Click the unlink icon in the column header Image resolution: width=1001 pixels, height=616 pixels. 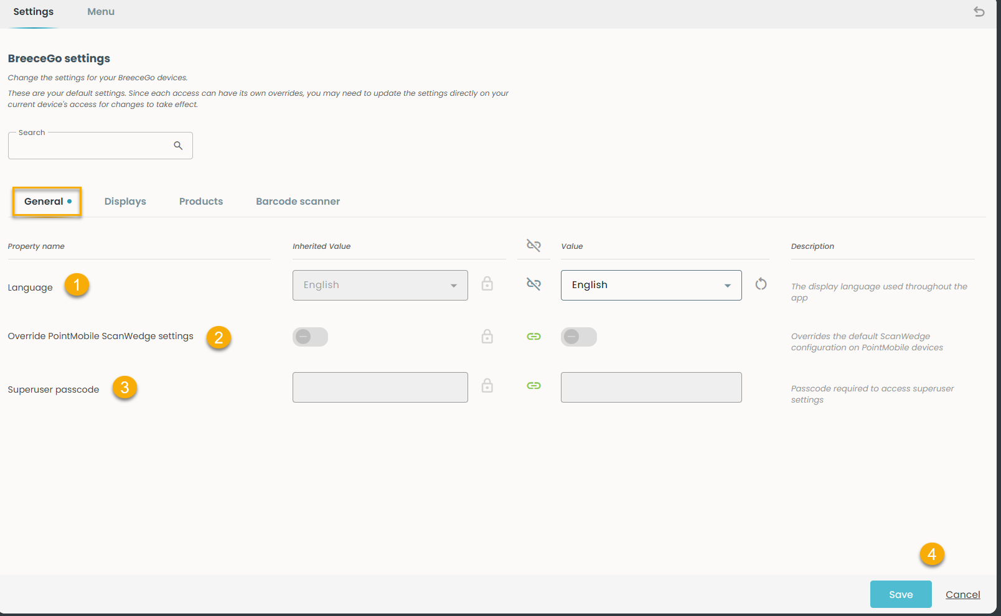533,245
